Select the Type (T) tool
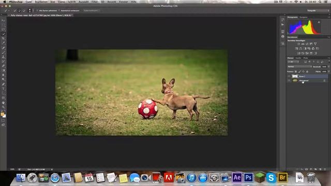Screen dimensions: 331x186 4,89
